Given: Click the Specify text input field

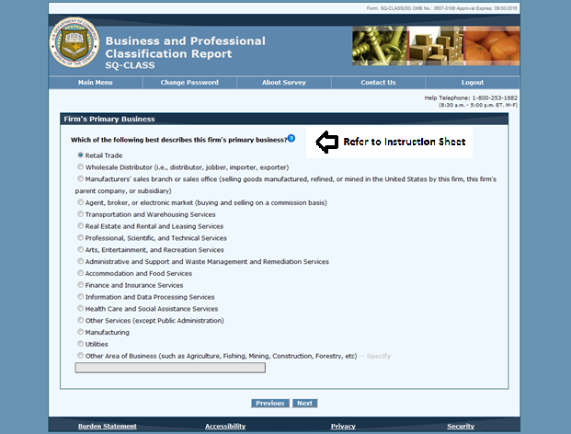Looking at the screenshot, I should (170, 368).
